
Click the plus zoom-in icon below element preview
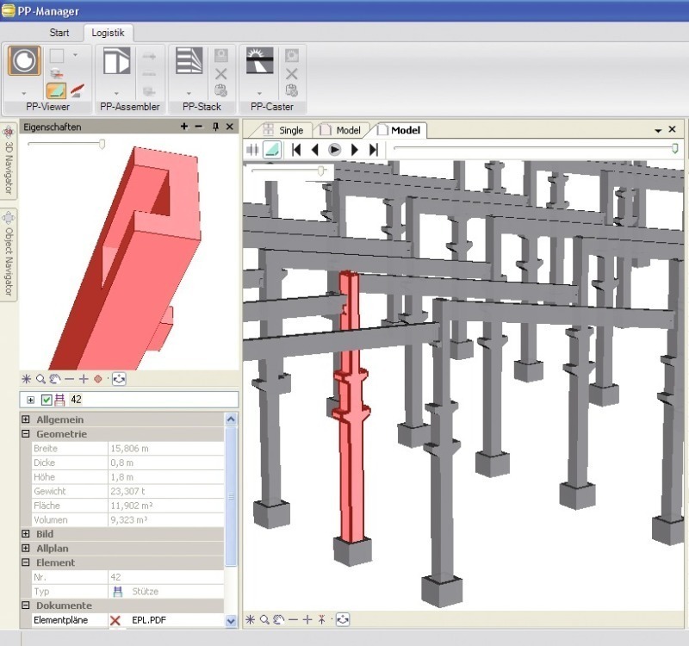pyautogui.click(x=84, y=379)
